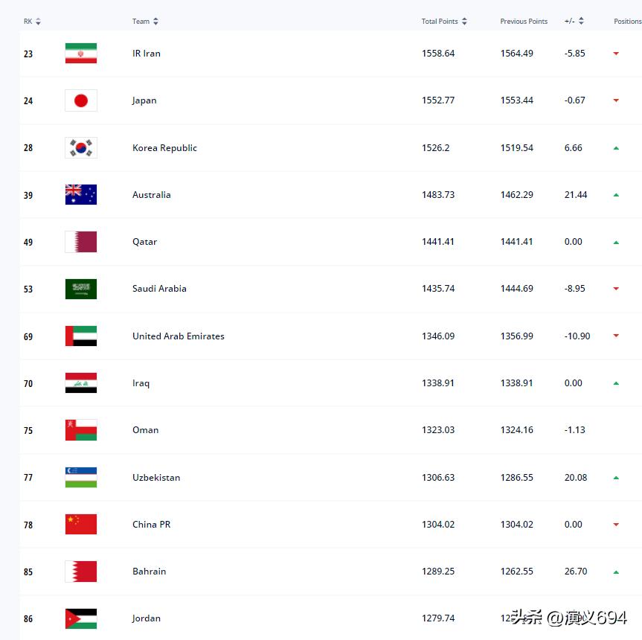Screen dimensions: 642x640
Task: Click the red drop indicator beside United Arab Emirates
Action: coord(616,336)
